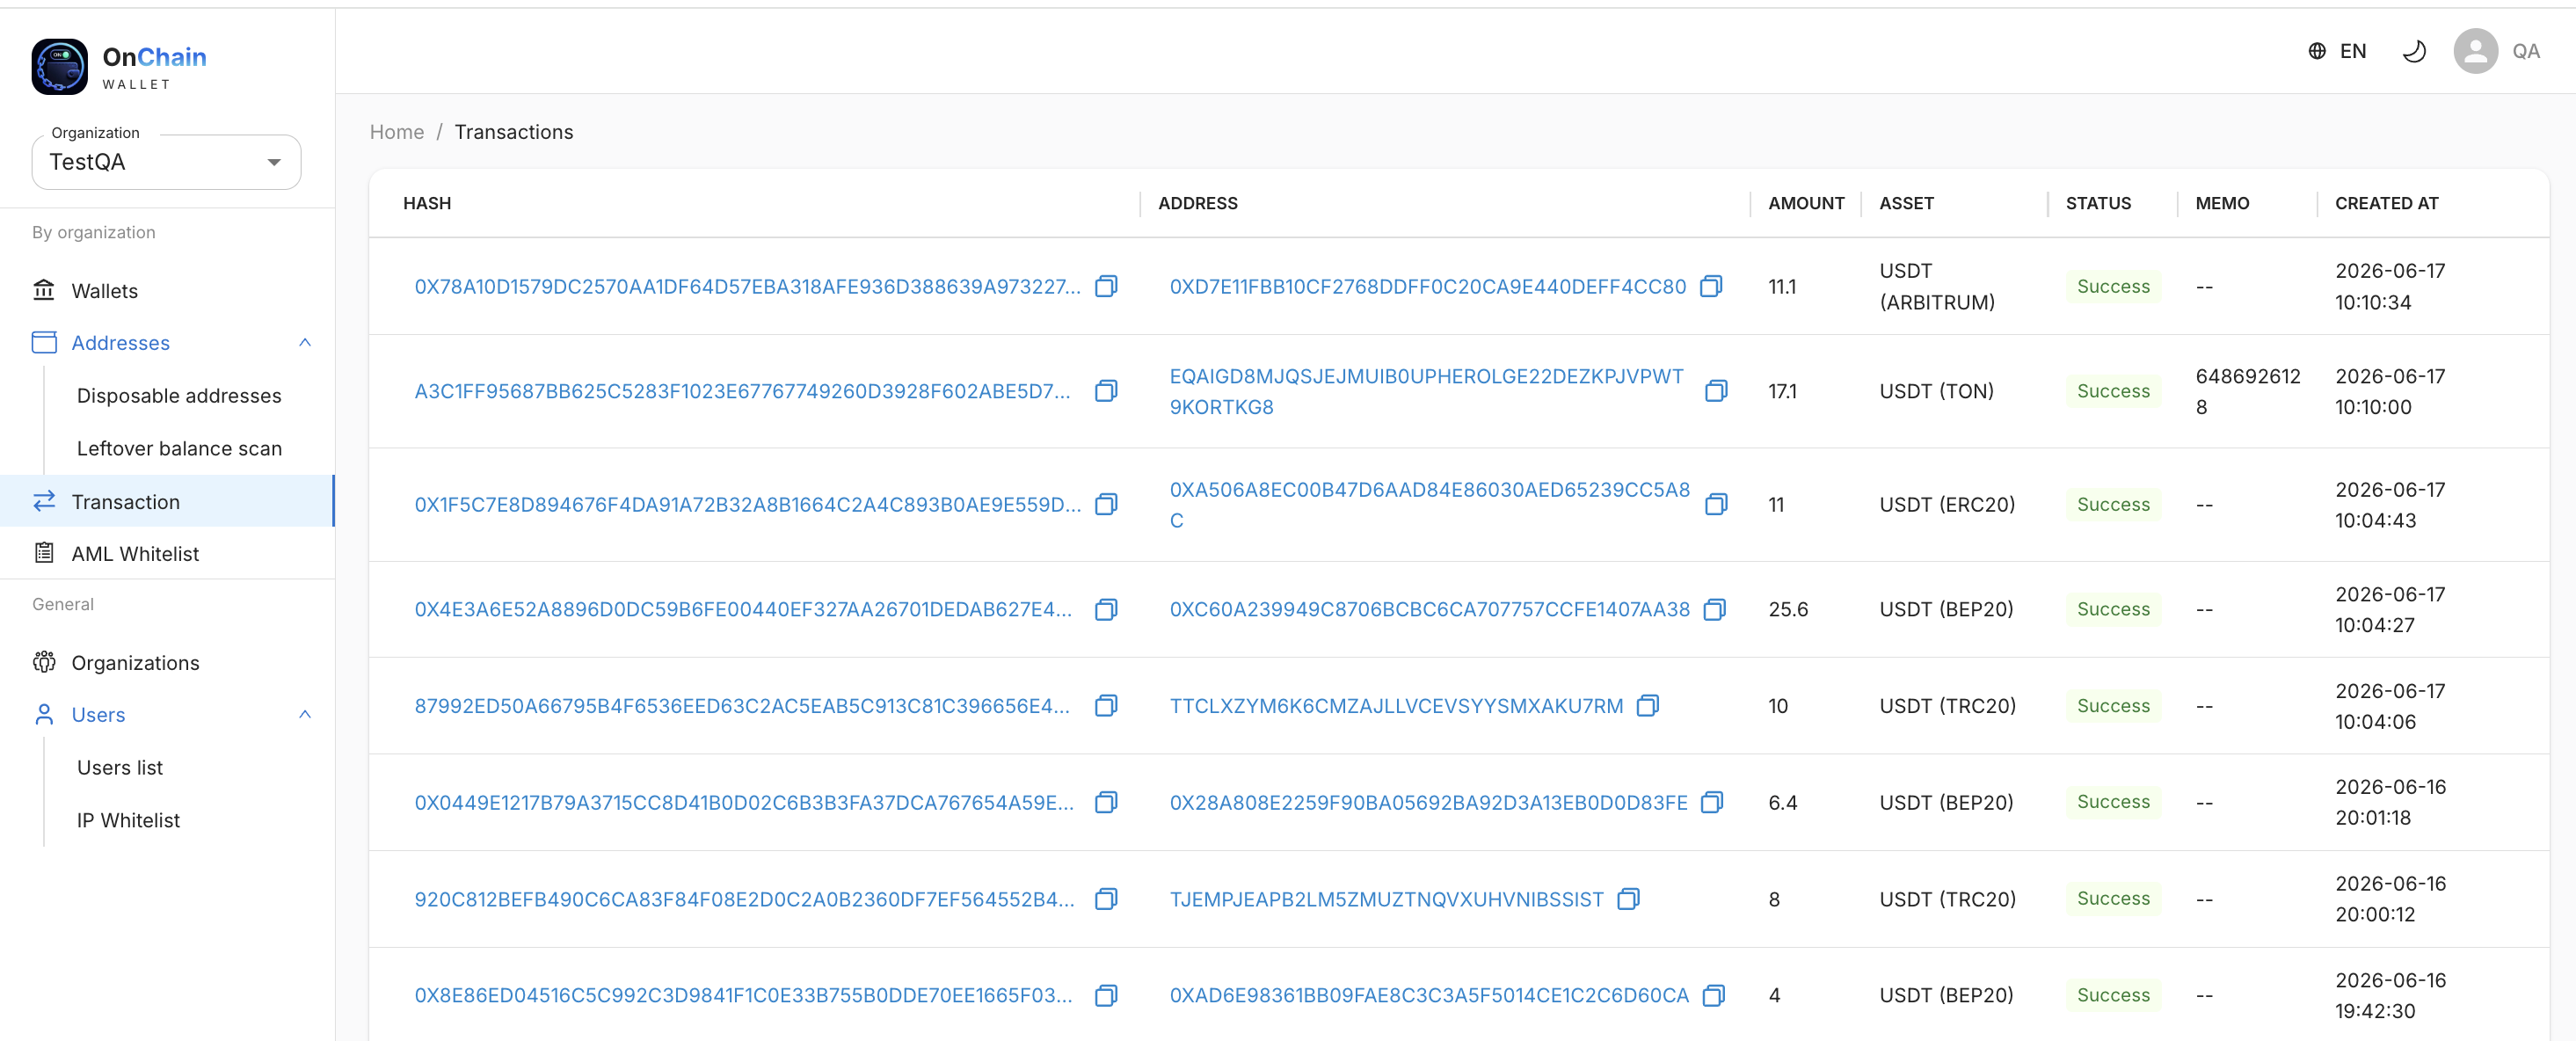Copy address TJEMPJEAPB2LM5Z

[x=1628, y=899]
